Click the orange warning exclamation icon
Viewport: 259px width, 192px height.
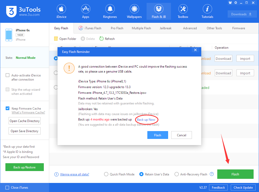click(69, 68)
